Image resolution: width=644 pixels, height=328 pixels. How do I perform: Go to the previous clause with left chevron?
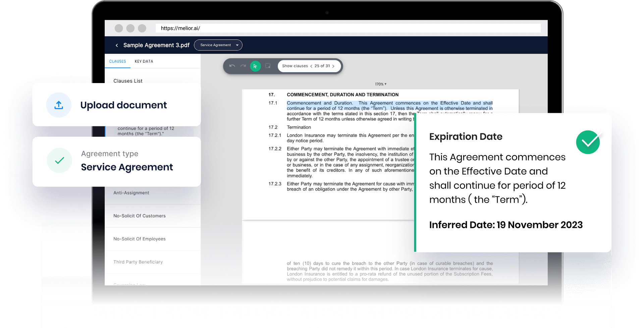311,66
